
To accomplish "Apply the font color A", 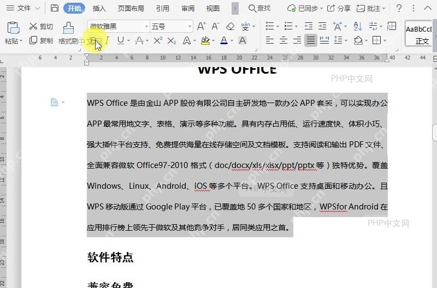I will [224, 40].
